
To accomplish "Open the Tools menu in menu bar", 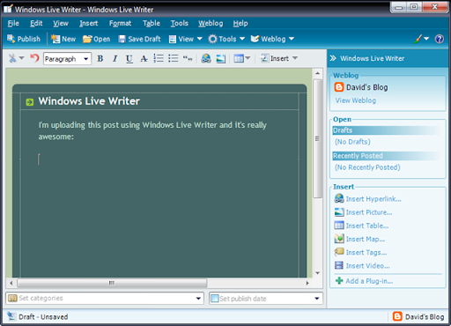I will pos(180,23).
